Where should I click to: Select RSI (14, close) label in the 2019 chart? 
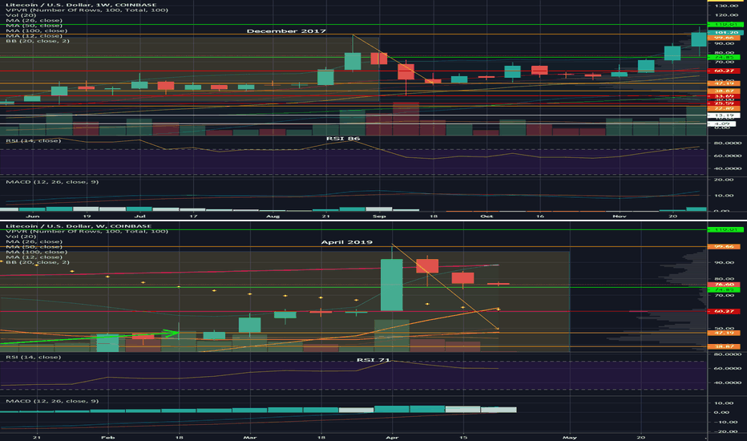[x=34, y=357]
